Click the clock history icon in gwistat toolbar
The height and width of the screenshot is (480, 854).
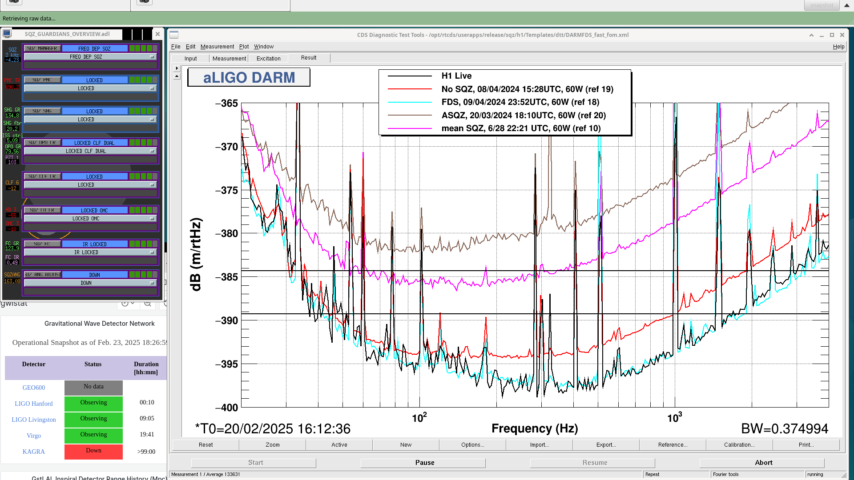tap(125, 304)
